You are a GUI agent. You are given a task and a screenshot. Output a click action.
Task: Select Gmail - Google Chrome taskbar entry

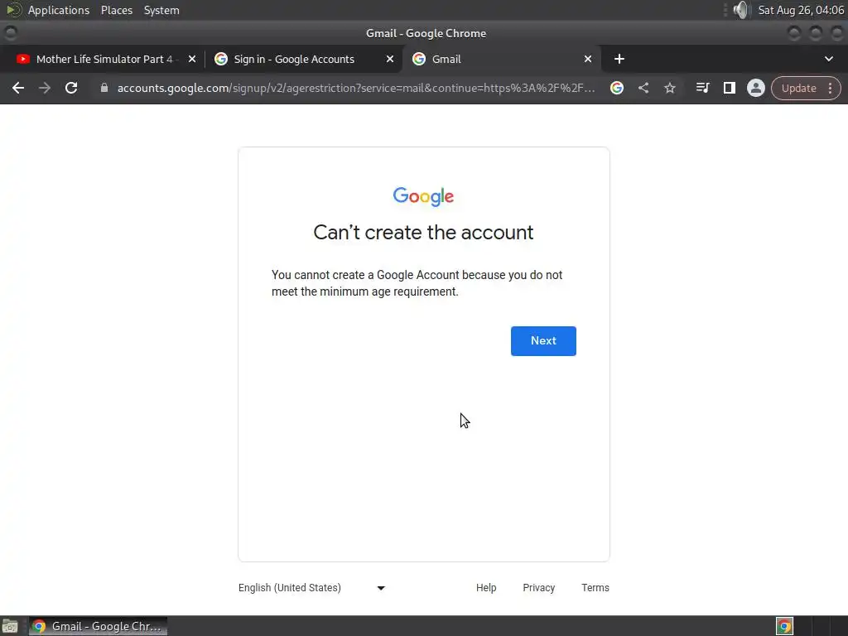point(98,626)
